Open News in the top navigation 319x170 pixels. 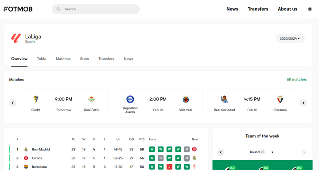[232, 9]
